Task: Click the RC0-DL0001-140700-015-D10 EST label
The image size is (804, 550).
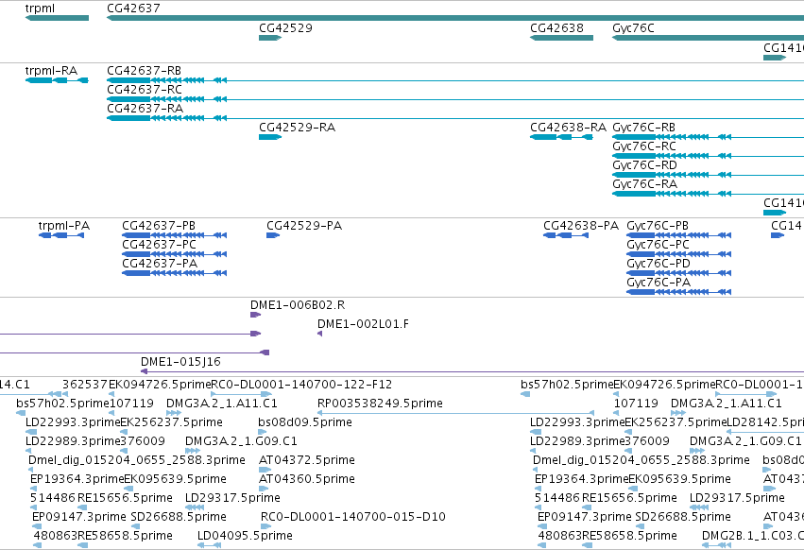Action: pyautogui.click(x=353, y=517)
